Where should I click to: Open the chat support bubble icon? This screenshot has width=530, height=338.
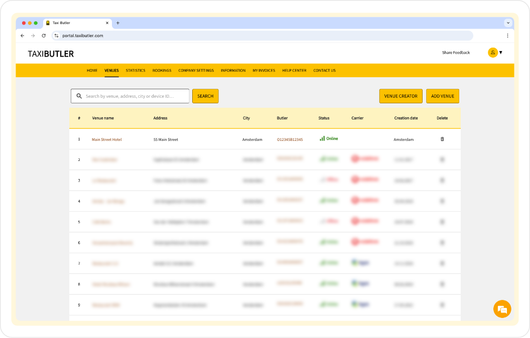click(x=502, y=309)
